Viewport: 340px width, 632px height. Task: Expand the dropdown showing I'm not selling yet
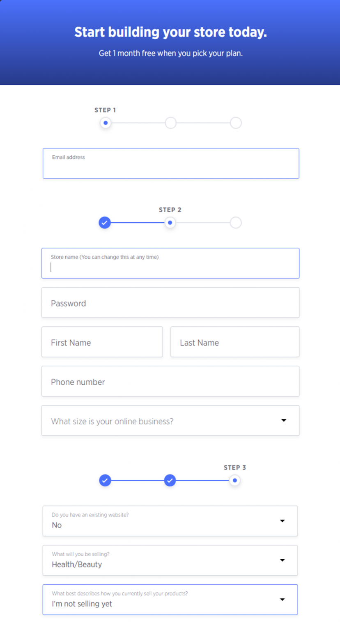tap(170, 599)
